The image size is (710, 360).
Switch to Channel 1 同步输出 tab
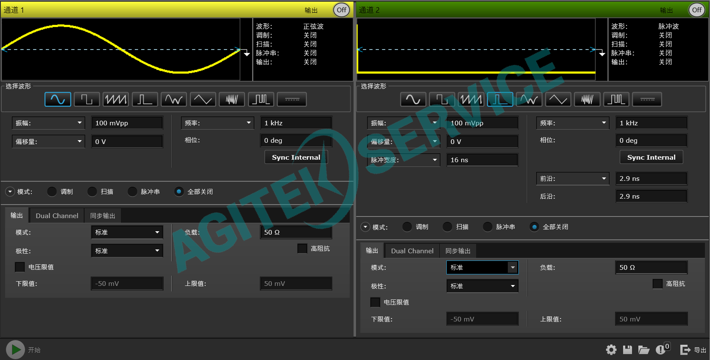point(103,216)
